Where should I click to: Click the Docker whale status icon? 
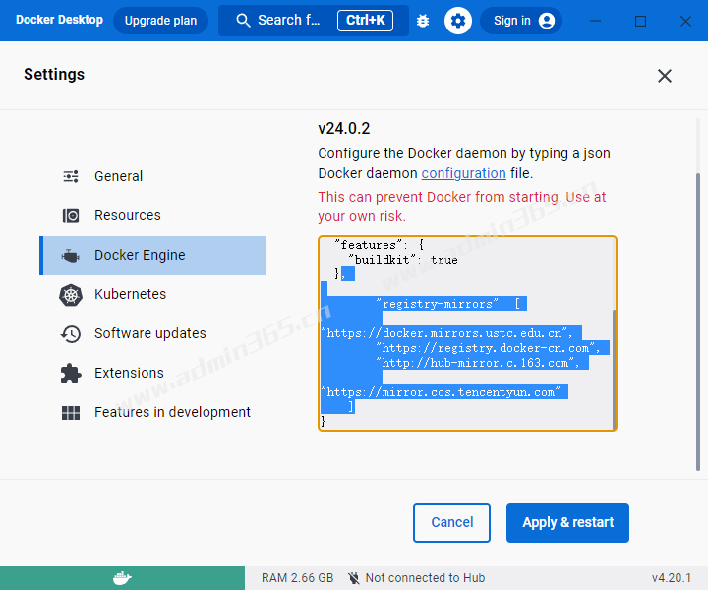tap(122, 578)
